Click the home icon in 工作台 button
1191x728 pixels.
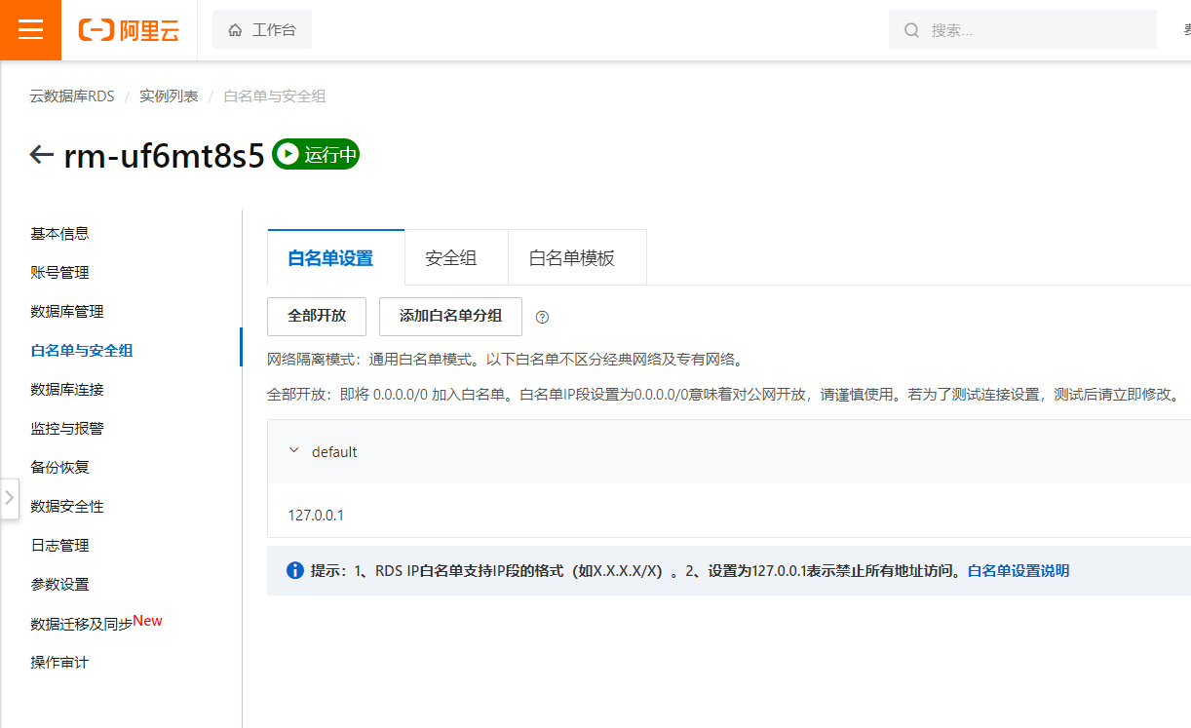pyautogui.click(x=235, y=30)
